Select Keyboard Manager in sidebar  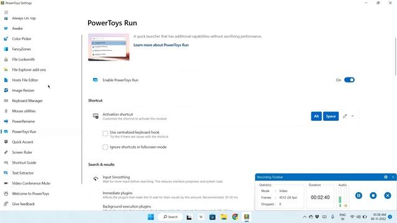pyautogui.click(x=27, y=100)
